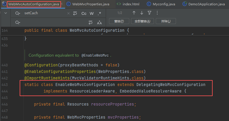This screenshot has width=229, height=121.
Task: Open search filter options funnel
Action: click(149, 13)
